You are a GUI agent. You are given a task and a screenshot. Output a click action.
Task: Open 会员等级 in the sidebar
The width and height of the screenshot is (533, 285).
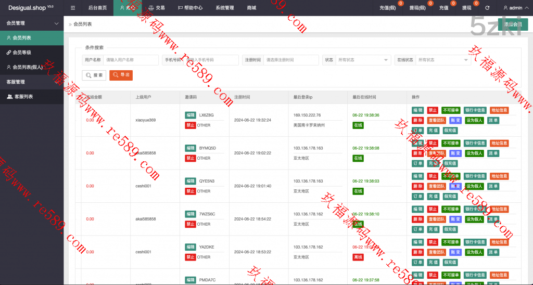pyautogui.click(x=21, y=53)
